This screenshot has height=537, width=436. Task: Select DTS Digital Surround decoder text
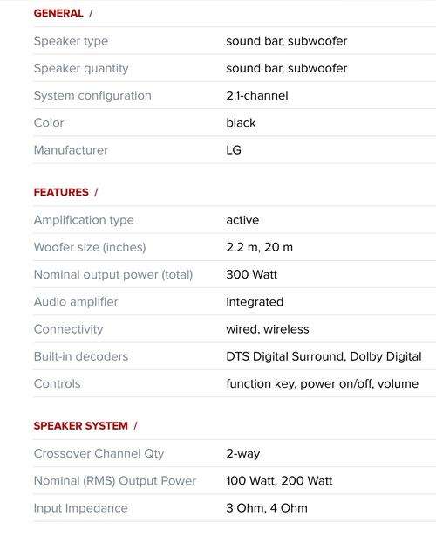[x=286, y=356]
